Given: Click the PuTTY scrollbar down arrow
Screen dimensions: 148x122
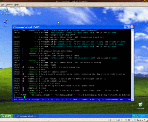Looking at the screenshot, I should pos(132,100).
